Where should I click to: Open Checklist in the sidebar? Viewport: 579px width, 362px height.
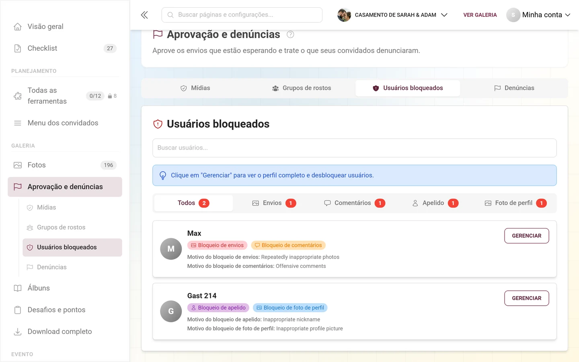point(65,48)
